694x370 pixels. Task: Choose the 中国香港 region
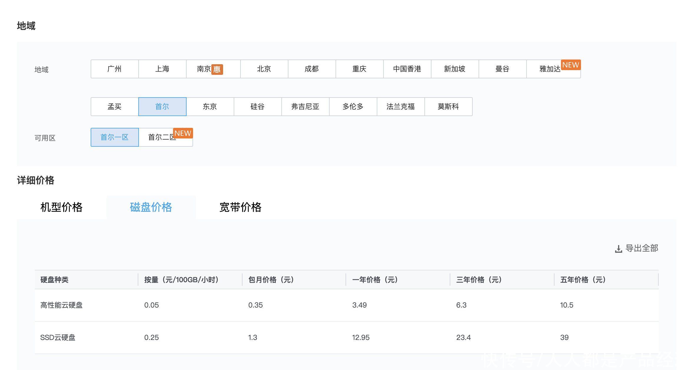(x=407, y=69)
